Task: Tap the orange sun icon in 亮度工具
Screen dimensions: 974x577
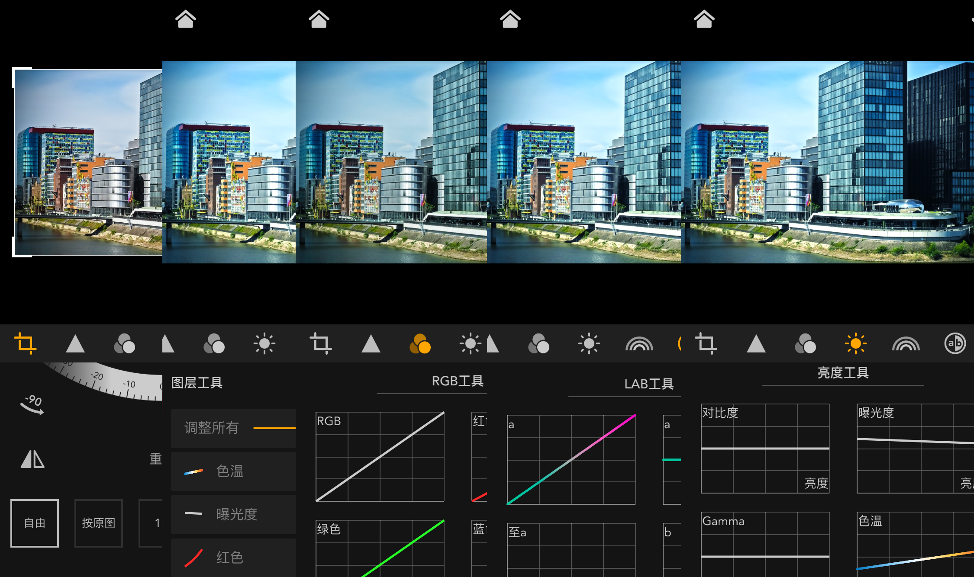Action: (x=855, y=344)
